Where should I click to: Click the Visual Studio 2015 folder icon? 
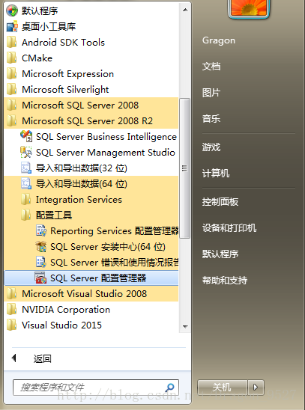coord(11,325)
